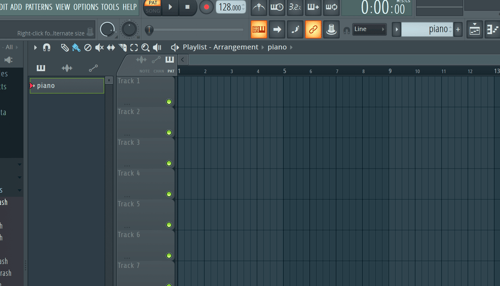Click the main volume knob
Screen dimensions: 500x286
tap(107, 29)
